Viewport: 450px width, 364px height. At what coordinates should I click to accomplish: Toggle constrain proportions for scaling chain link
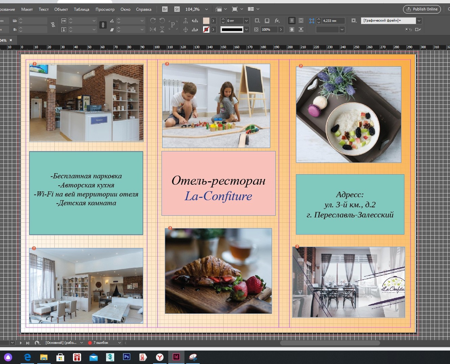click(x=103, y=25)
